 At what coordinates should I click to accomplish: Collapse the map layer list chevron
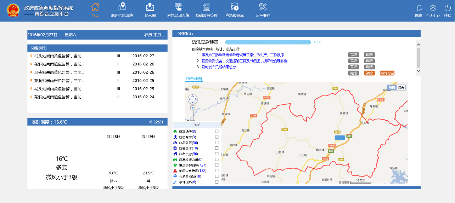tap(197, 125)
